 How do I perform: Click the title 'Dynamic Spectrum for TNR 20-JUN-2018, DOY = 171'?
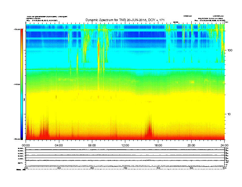pos(125,20)
